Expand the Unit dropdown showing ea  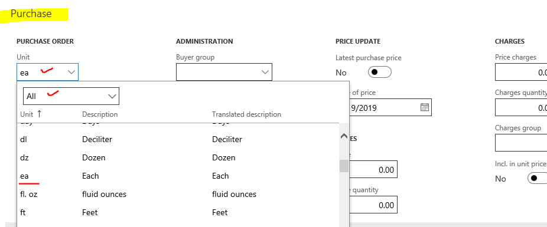47,72
